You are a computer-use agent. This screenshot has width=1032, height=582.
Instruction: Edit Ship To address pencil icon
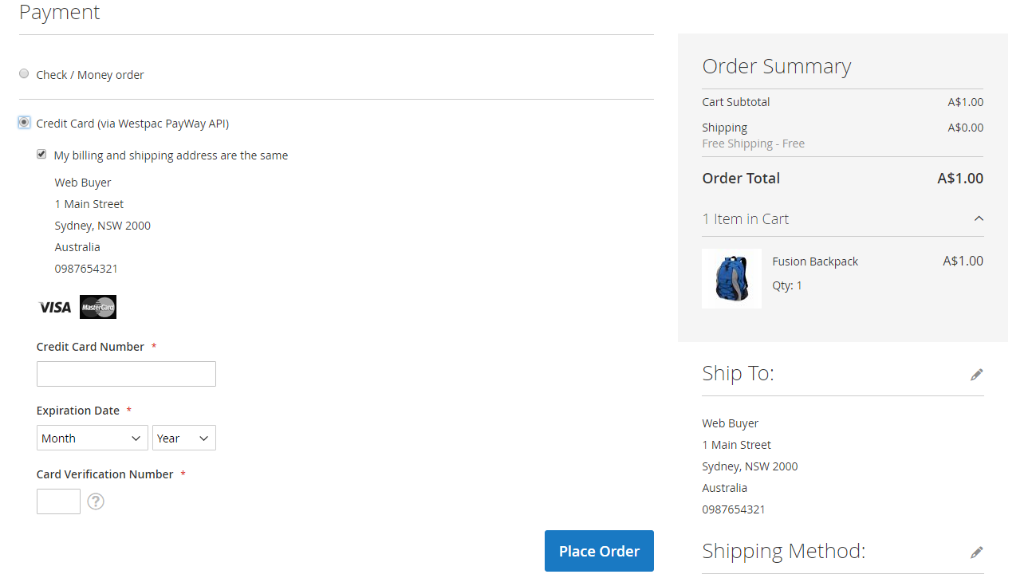tap(976, 375)
